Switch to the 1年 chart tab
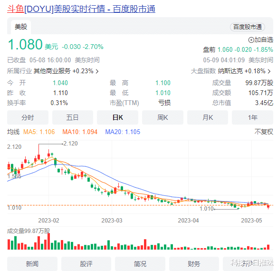The width and height of the screenshot is (277, 271). pyautogui.click(x=252, y=117)
